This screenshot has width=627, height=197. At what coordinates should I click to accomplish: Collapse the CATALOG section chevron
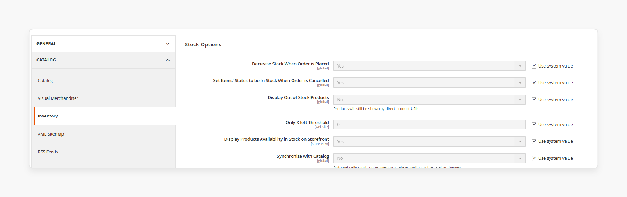[168, 60]
